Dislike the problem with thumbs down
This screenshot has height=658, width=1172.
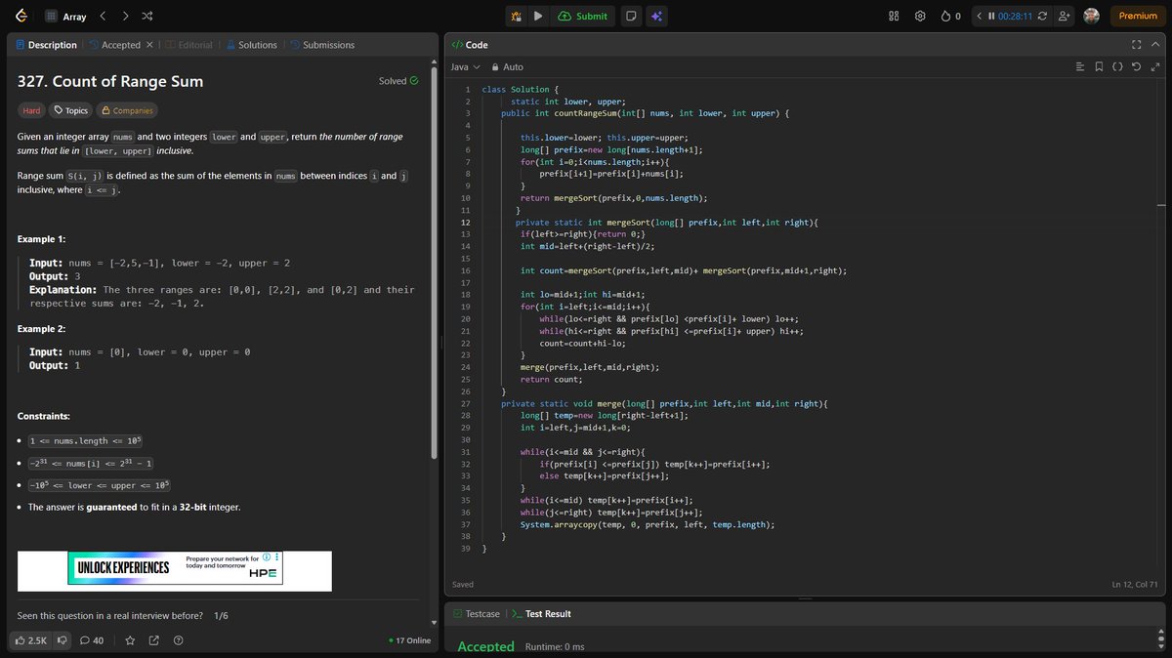point(63,640)
